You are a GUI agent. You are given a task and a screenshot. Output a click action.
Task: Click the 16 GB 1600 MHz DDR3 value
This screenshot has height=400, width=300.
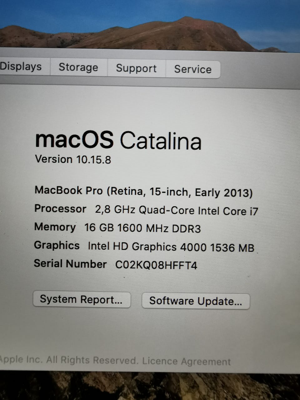tap(142, 228)
